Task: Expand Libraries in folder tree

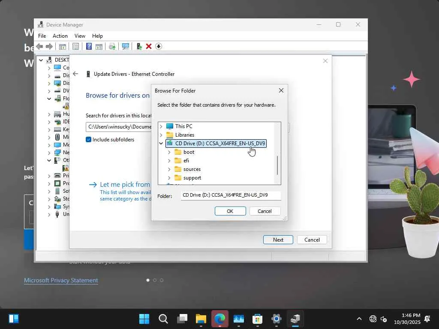Action: [x=161, y=135]
